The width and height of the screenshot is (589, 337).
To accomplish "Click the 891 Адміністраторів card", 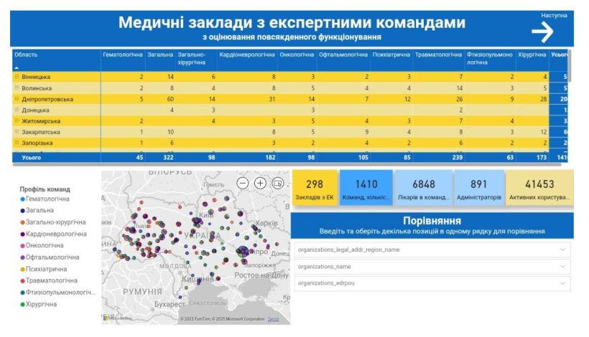I will click(x=479, y=188).
